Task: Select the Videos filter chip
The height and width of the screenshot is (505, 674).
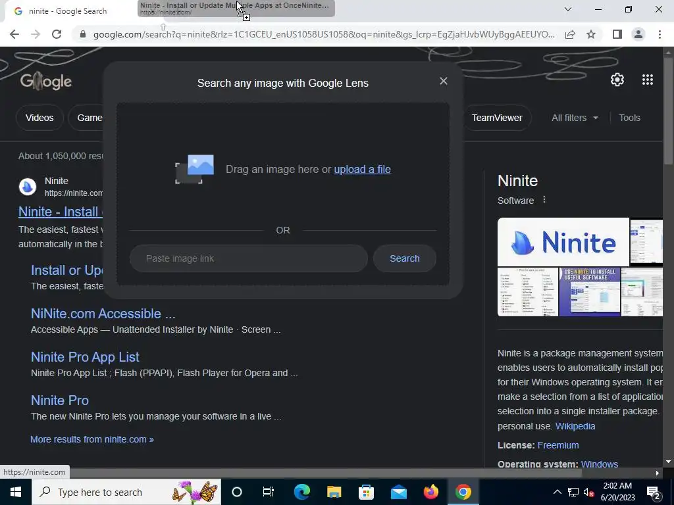Action: (x=39, y=118)
